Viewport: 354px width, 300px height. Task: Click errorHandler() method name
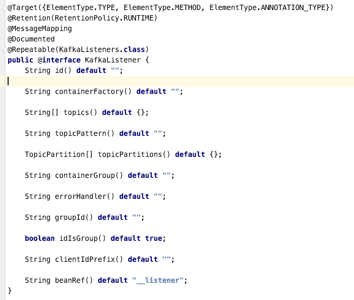(84, 197)
